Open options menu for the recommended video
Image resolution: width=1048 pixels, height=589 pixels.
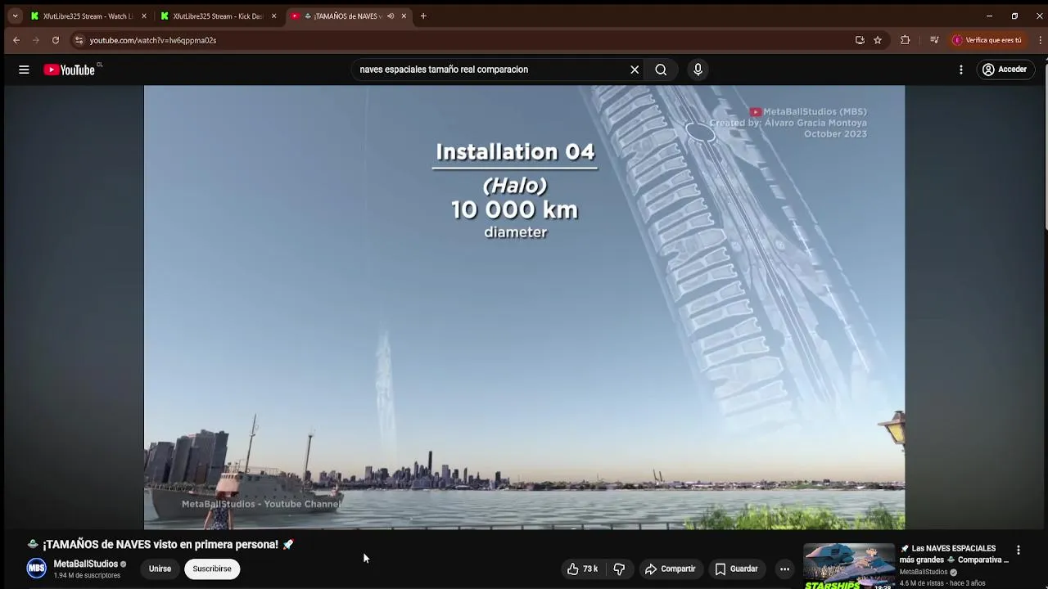[x=1019, y=551]
